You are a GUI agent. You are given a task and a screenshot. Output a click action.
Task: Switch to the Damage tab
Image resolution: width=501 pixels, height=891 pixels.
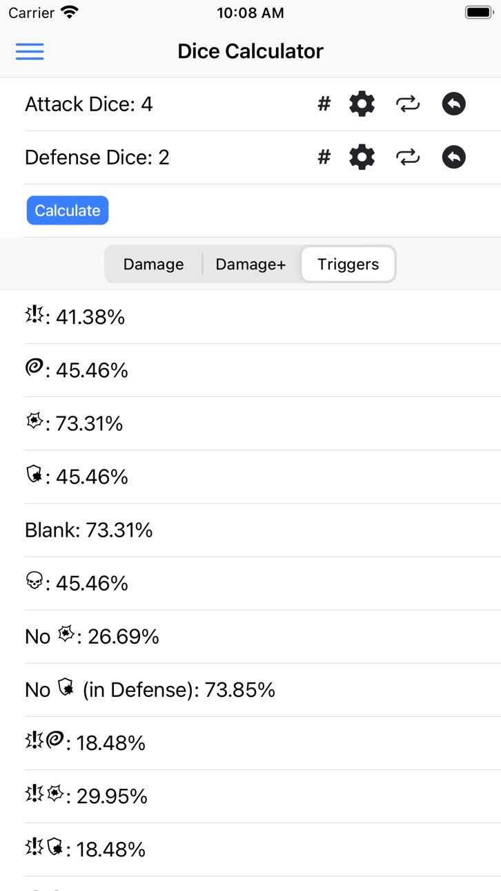(153, 265)
